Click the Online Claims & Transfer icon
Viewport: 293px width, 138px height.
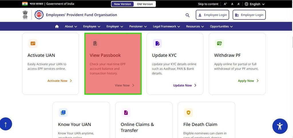click(126, 113)
